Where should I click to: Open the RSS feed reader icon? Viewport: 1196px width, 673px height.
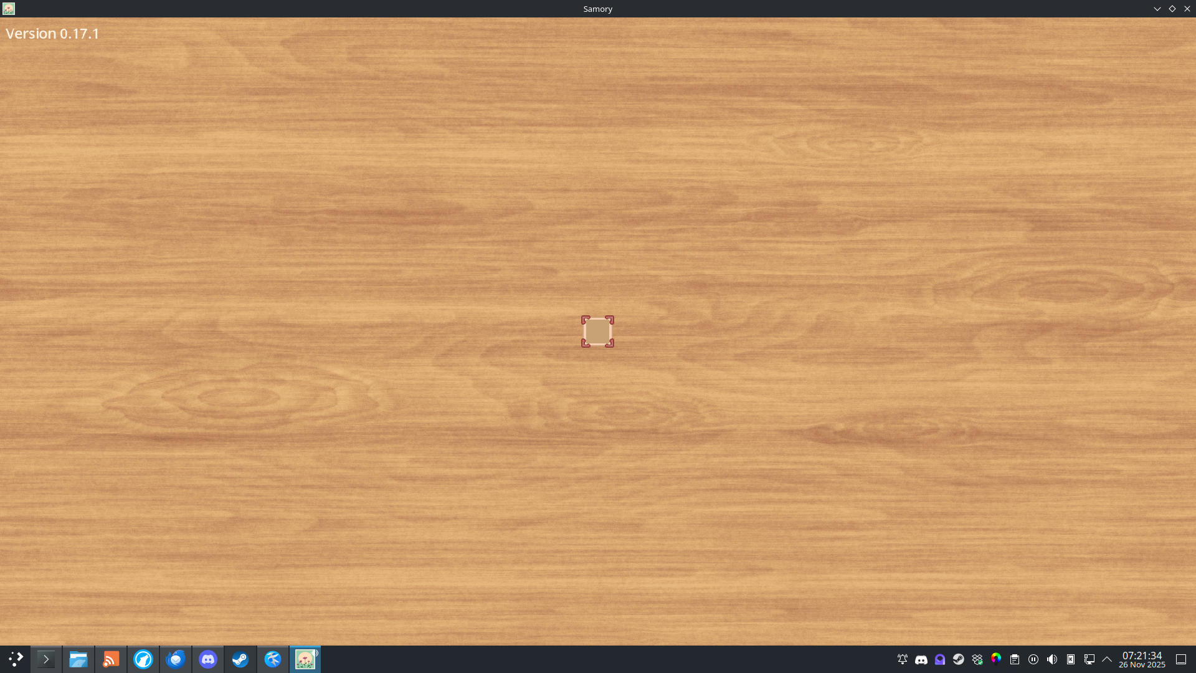[111, 659]
